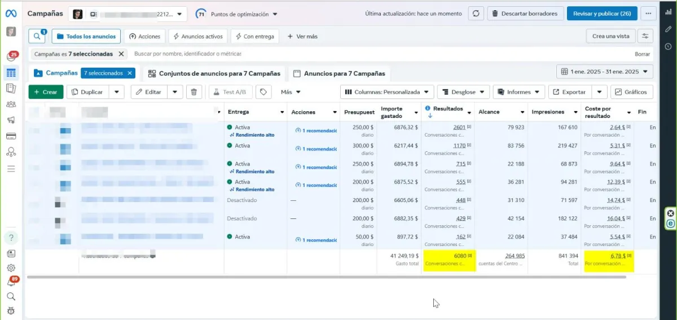Click Borrar to clear filters
This screenshot has width=677, height=320.
[x=642, y=54]
